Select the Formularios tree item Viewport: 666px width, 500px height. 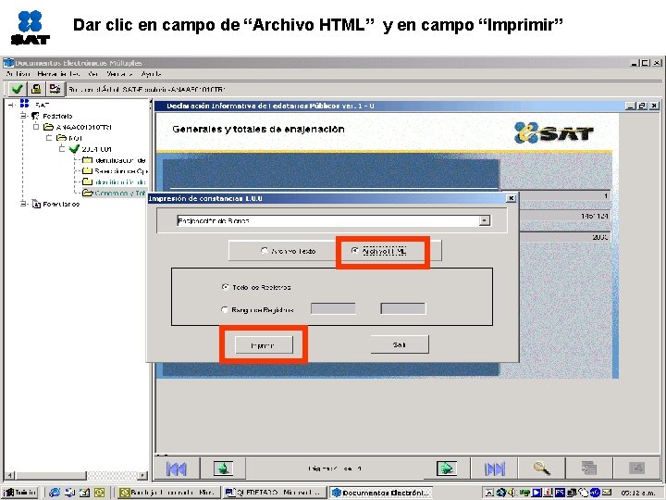click(55, 204)
